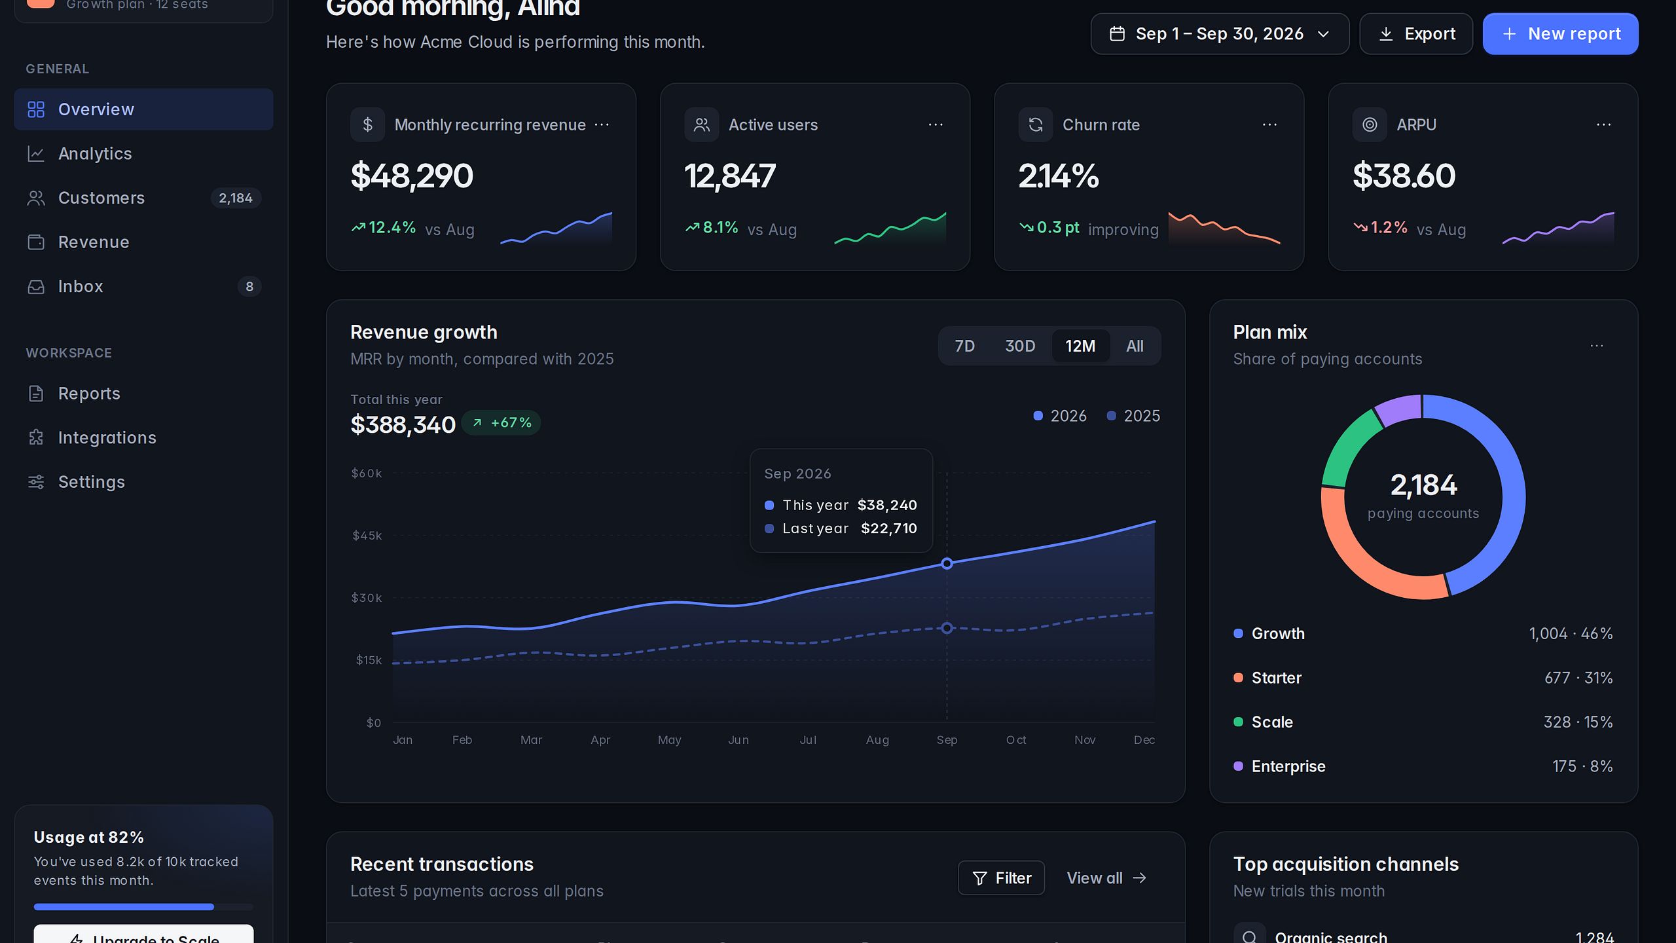
Task: Click the target icon on ARPU card
Action: click(1370, 124)
